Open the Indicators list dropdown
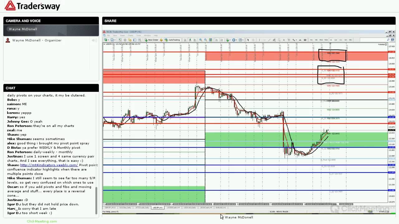This screenshot has height=224, width=399. tap(228, 40)
